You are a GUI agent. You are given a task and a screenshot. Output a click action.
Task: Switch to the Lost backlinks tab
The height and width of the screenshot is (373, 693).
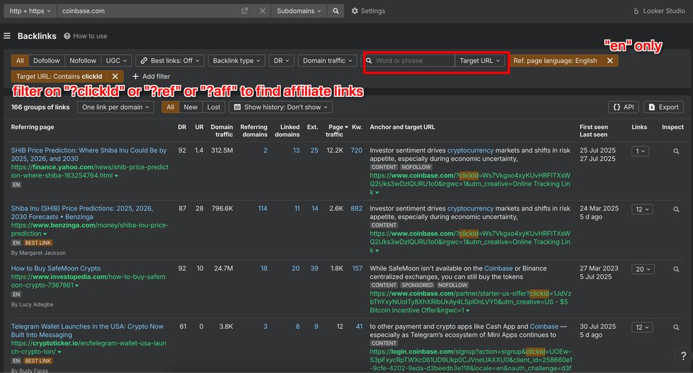(x=214, y=107)
